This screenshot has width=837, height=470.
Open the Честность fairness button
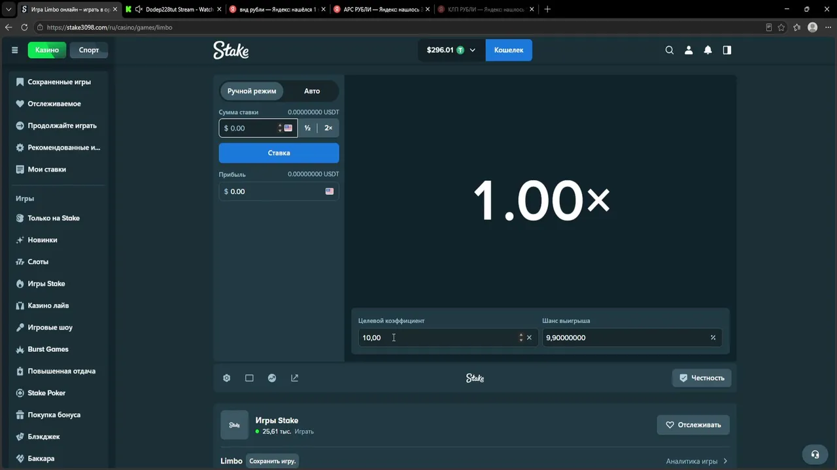click(702, 378)
